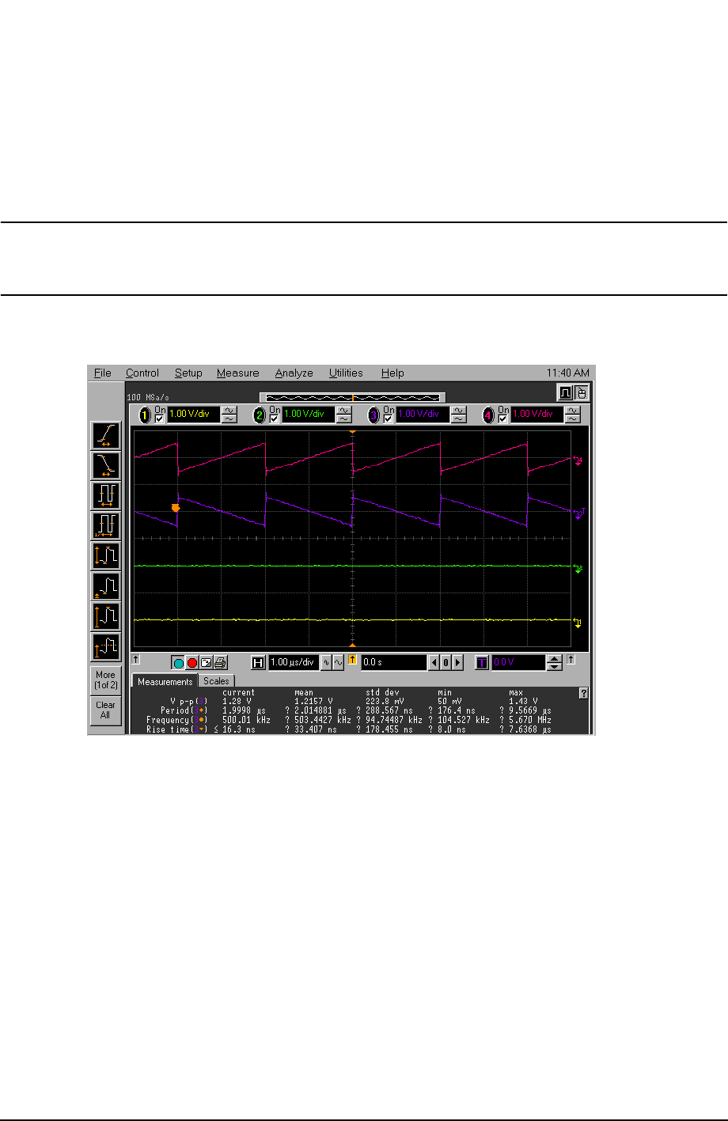Viewport: 728px width, 1121px height.
Task: Click the More (1 of 2) button
Action: pyautogui.click(x=105, y=680)
